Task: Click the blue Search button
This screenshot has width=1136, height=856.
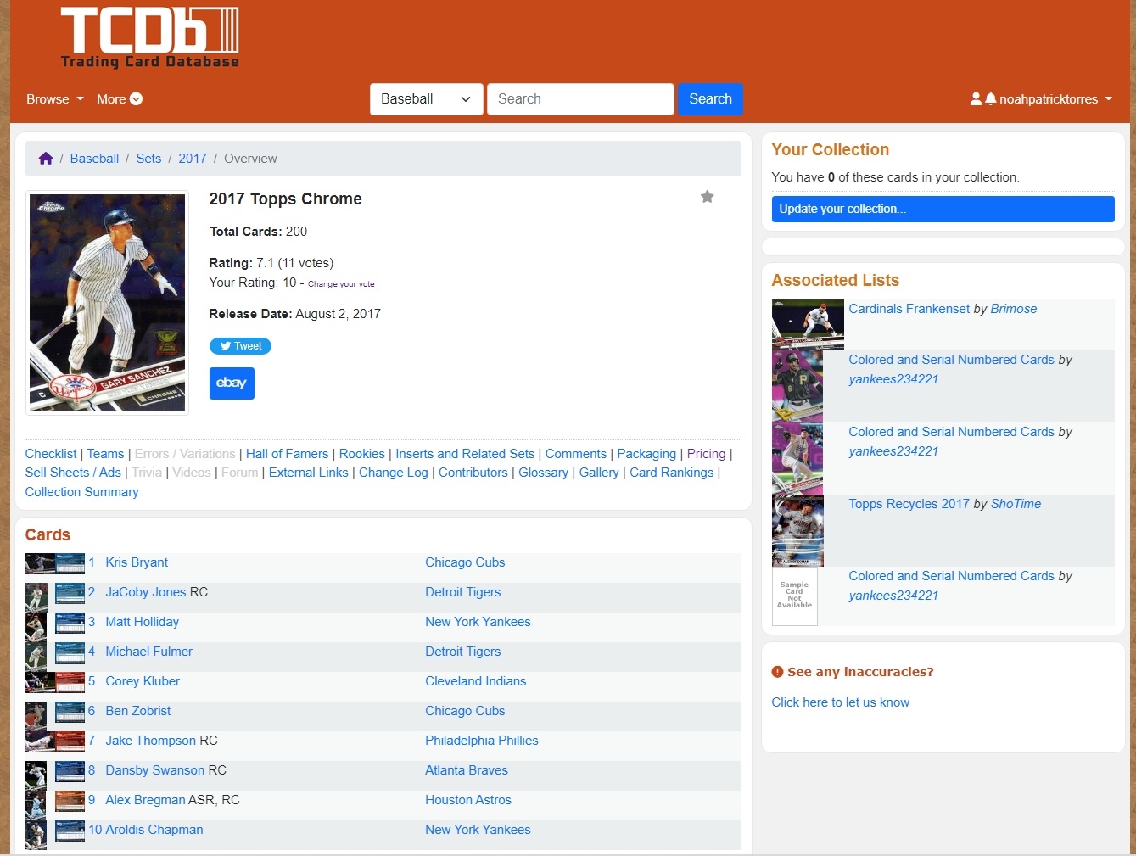Action: 710,99
